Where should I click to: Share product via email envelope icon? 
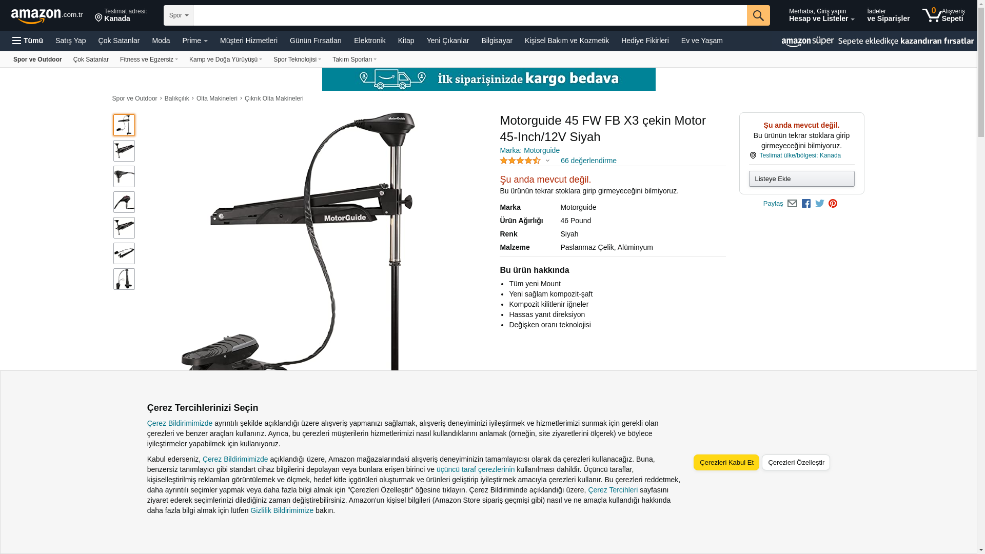pos(792,204)
